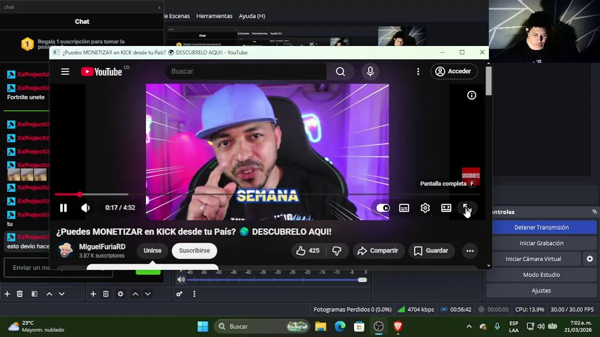Open weather widget 23°C Mayorm. nublado
This screenshot has width=600, height=337.
(37, 326)
